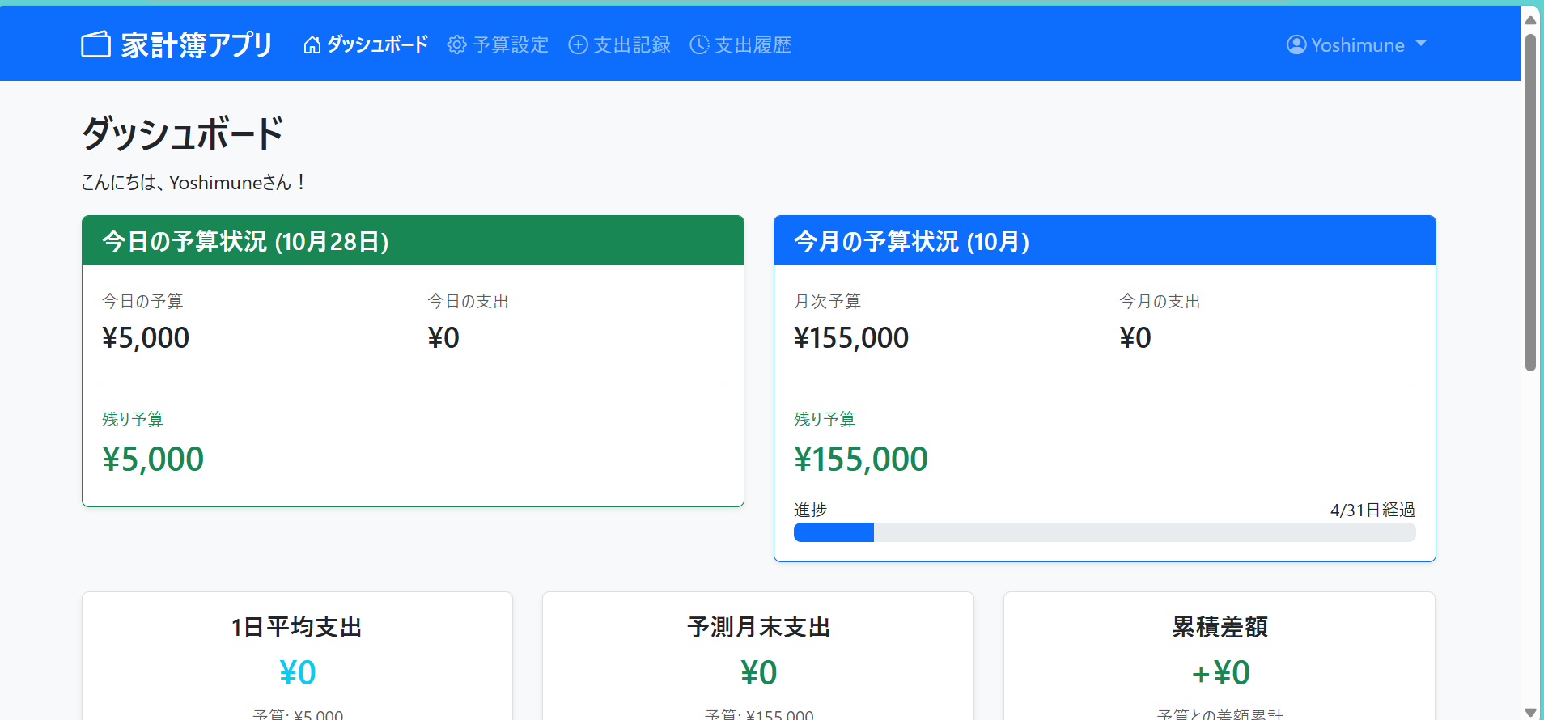Viewport: 1544px width, 720px height.
Task: Click the 今日の予算状況 green card header
Action: 413,241
